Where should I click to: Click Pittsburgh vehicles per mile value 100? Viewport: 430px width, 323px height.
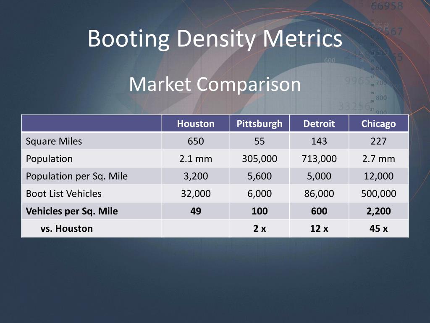pos(260,211)
